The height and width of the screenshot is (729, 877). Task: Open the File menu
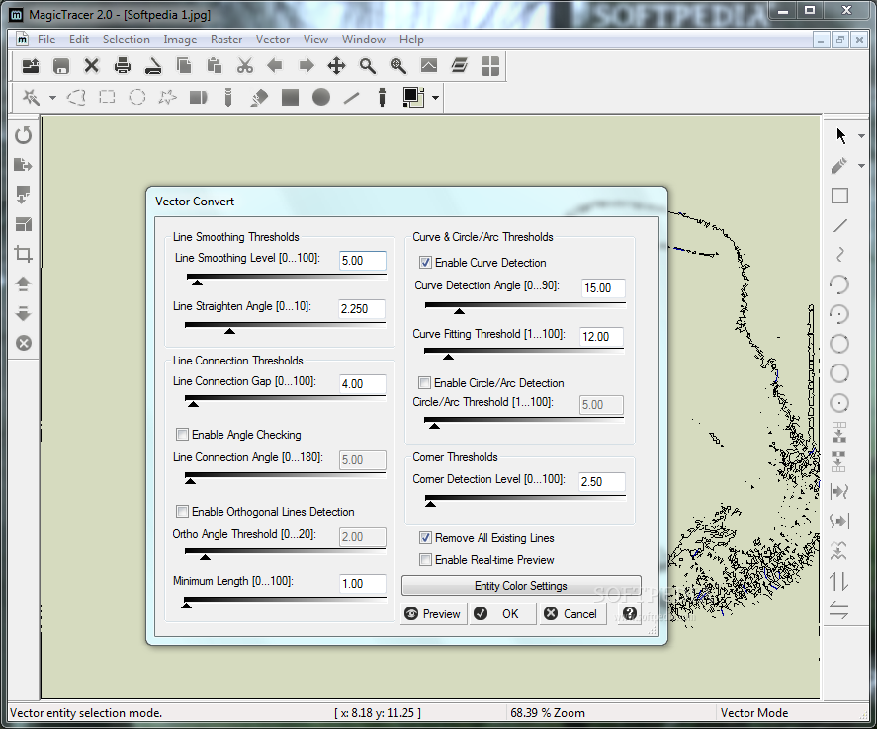click(x=46, y=40)
